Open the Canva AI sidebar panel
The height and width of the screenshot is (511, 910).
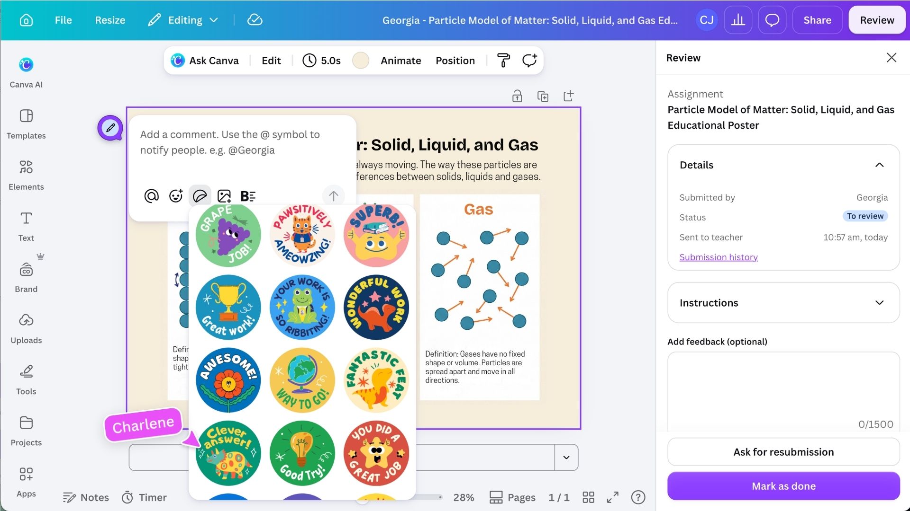pyautogui.click(x=26, y=72)
